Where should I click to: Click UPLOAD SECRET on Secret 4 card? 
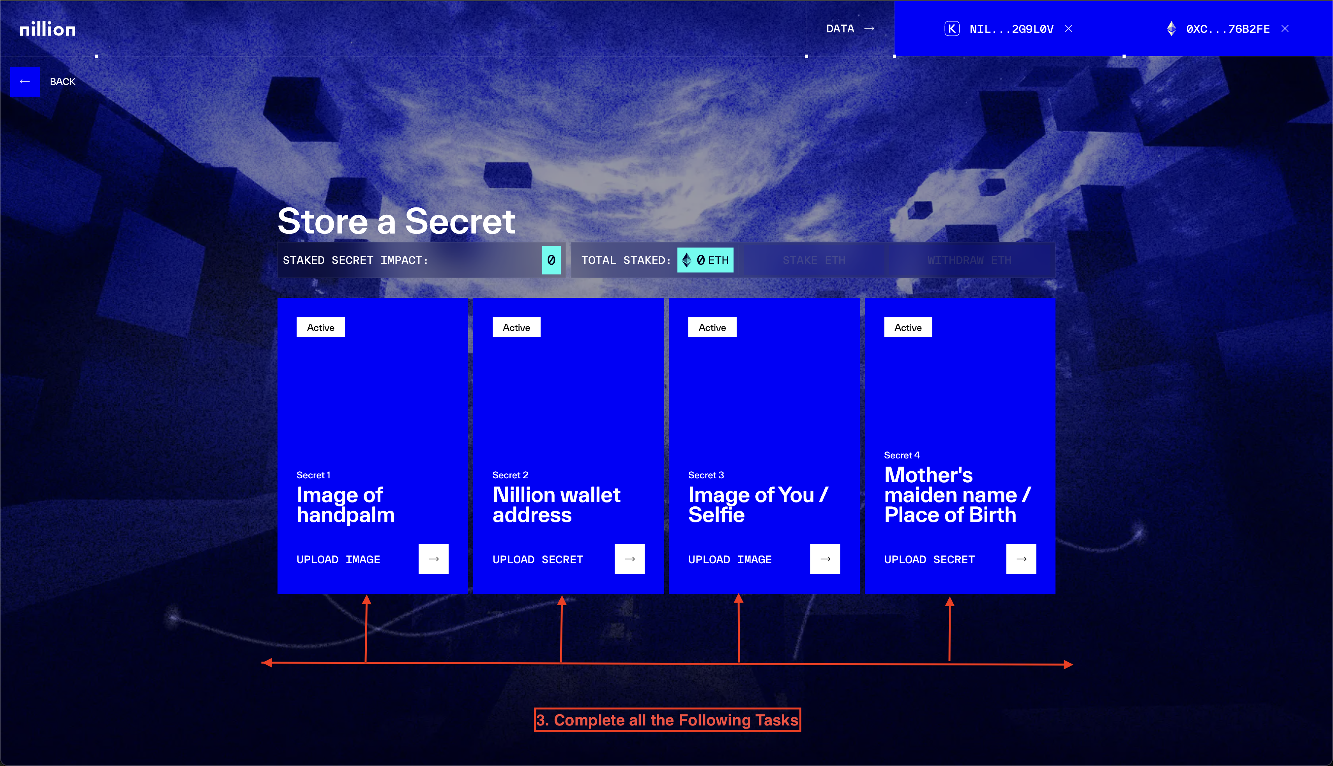[x=930, y=559]
